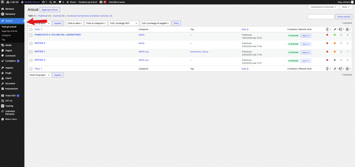This screenshot has width=355, height=167.
Task: Show the Cestinati posts filter
Action: pos(58,16)
